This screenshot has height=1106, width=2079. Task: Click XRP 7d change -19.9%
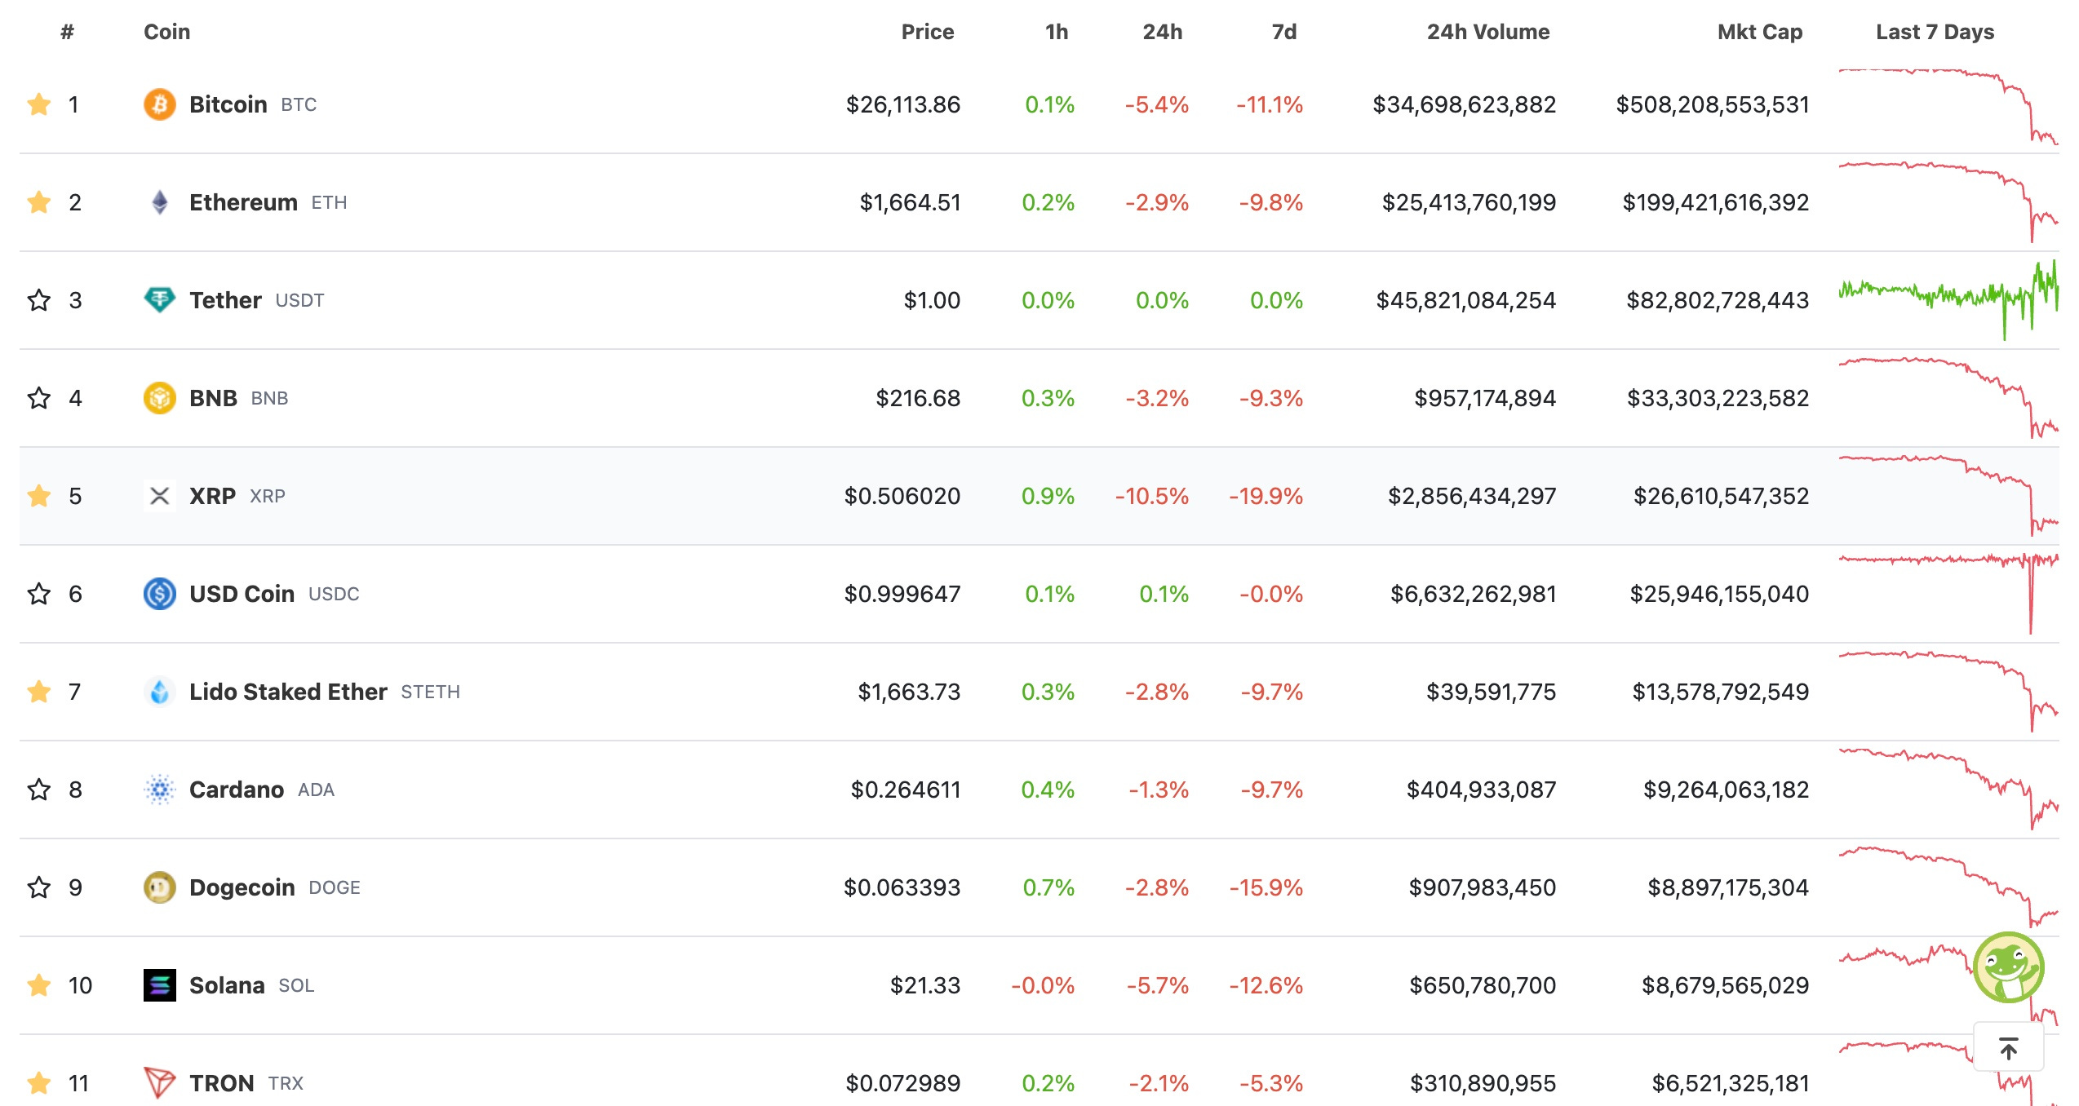tap(1266, 496)
